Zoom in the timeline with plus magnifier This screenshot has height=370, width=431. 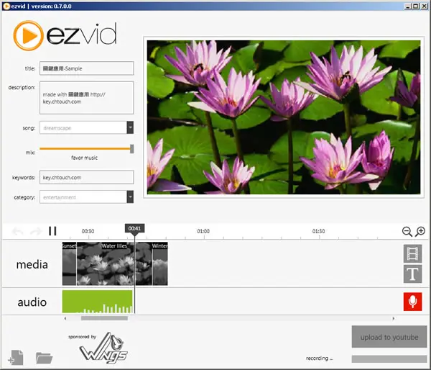420,231
